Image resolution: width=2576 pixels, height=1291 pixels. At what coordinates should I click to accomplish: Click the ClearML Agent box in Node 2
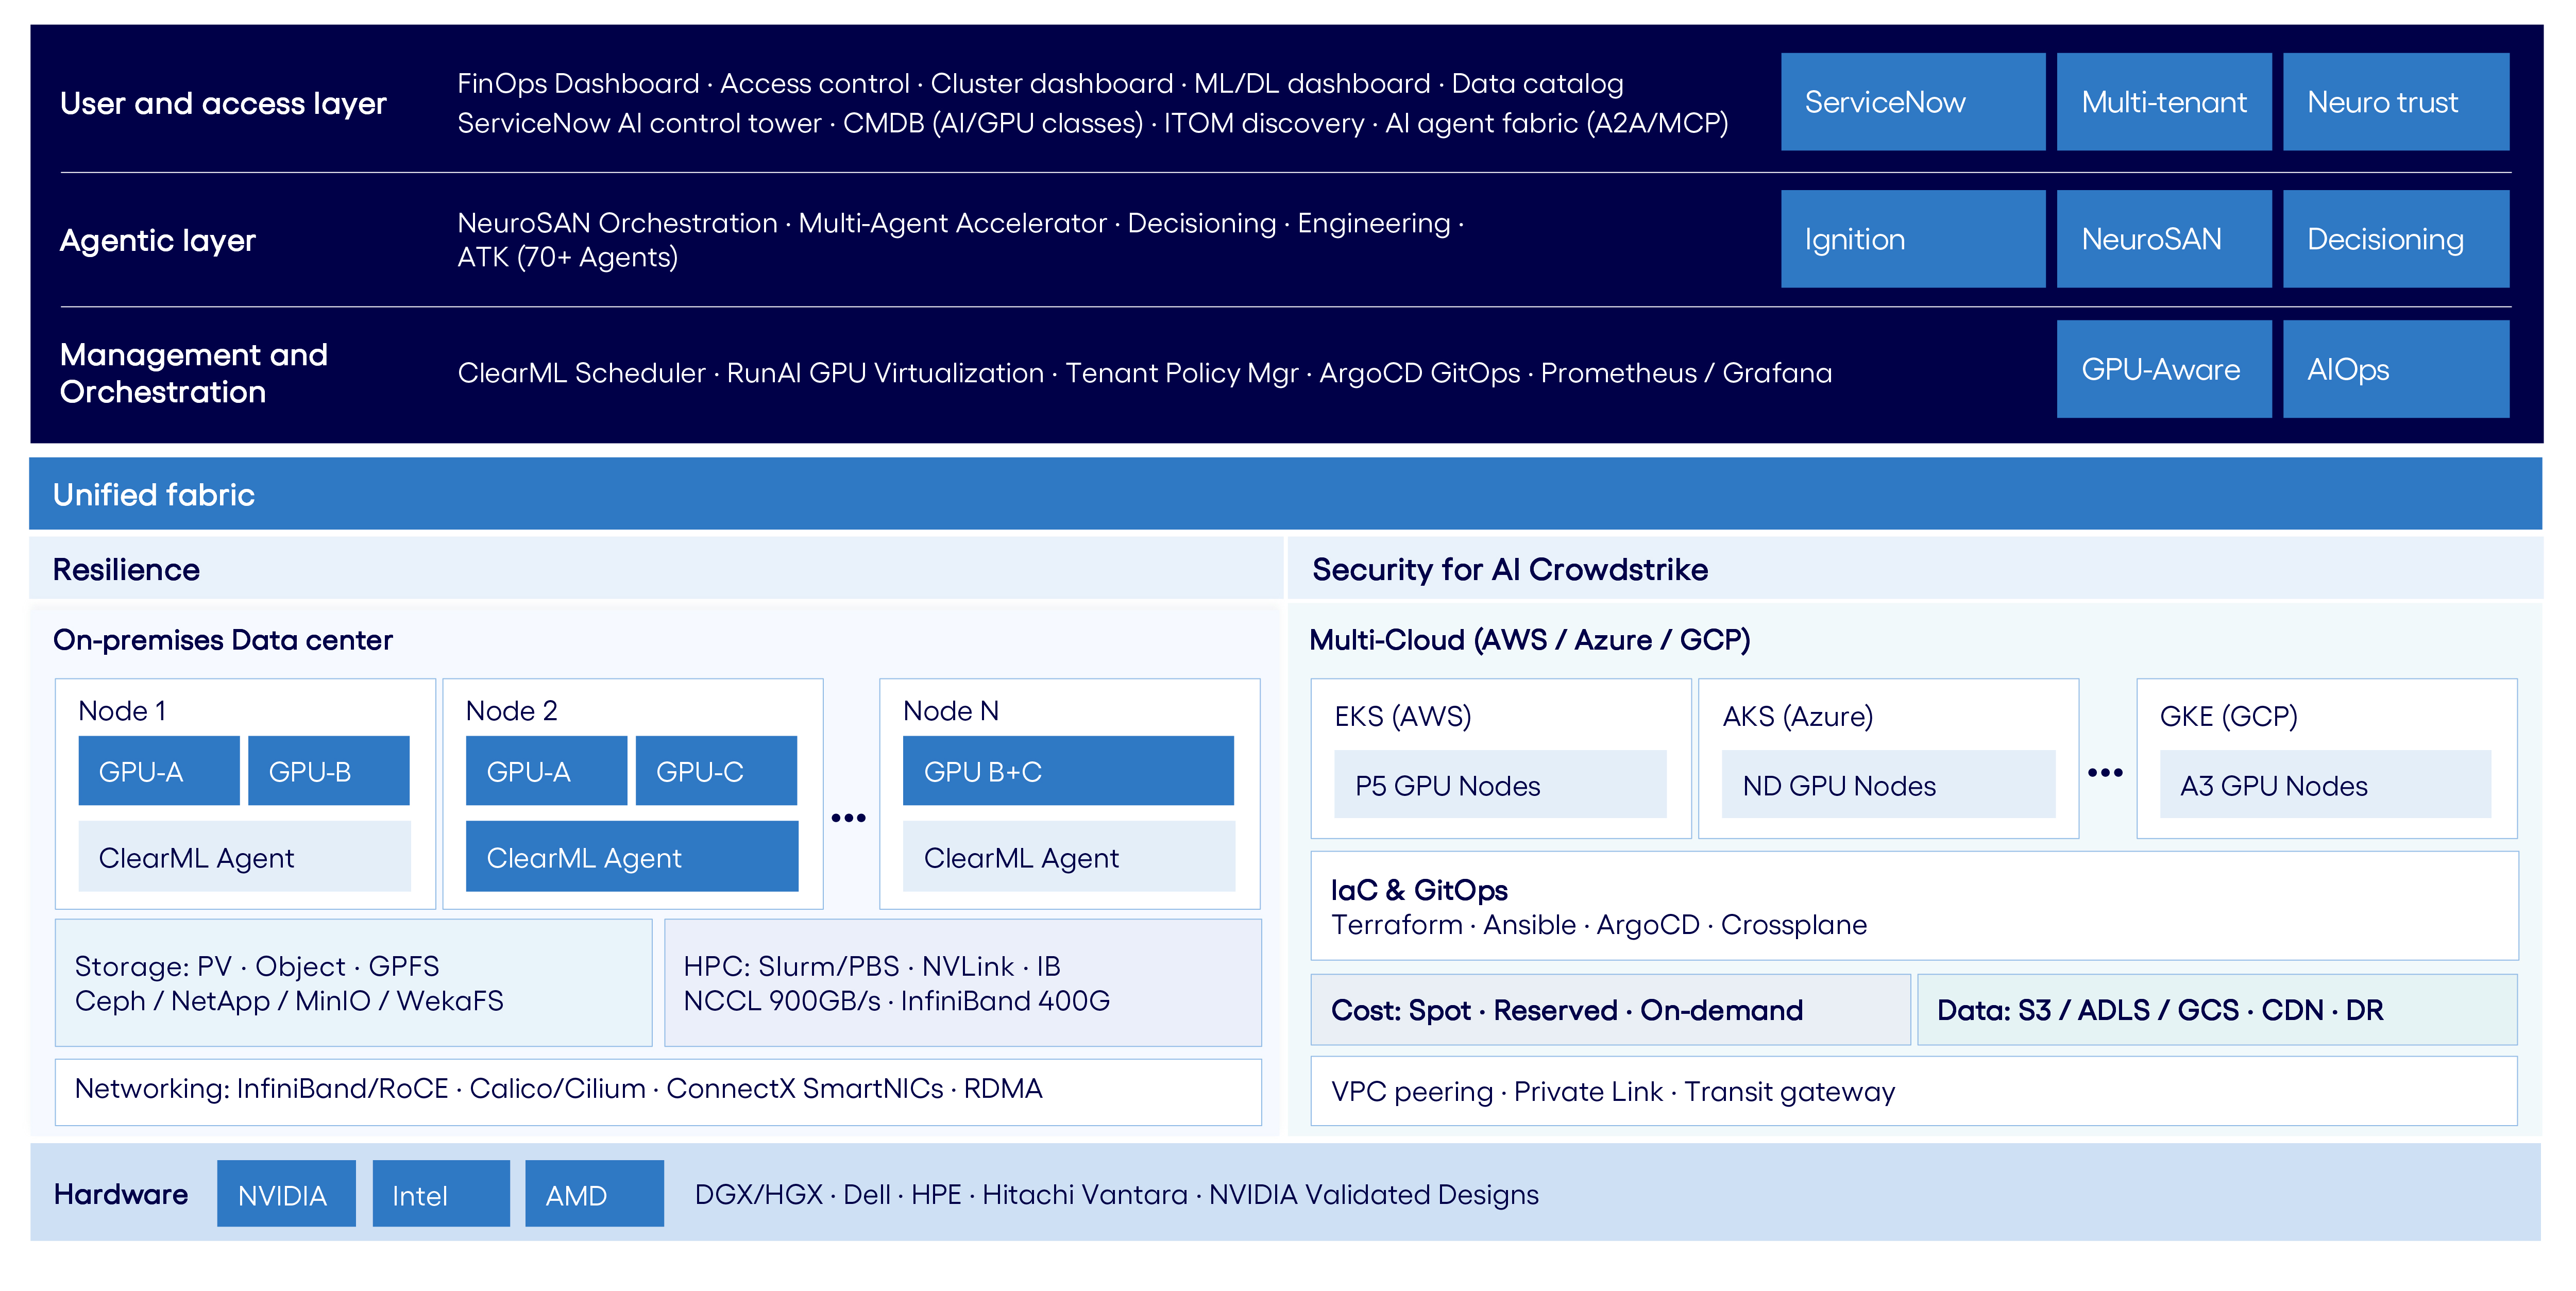point(632,857)
